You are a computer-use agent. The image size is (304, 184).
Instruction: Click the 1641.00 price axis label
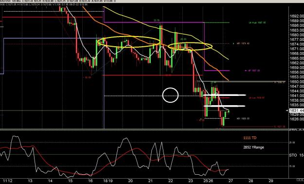coord(297,96)
